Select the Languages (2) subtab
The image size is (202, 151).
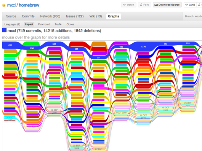(x=12, y=24)
